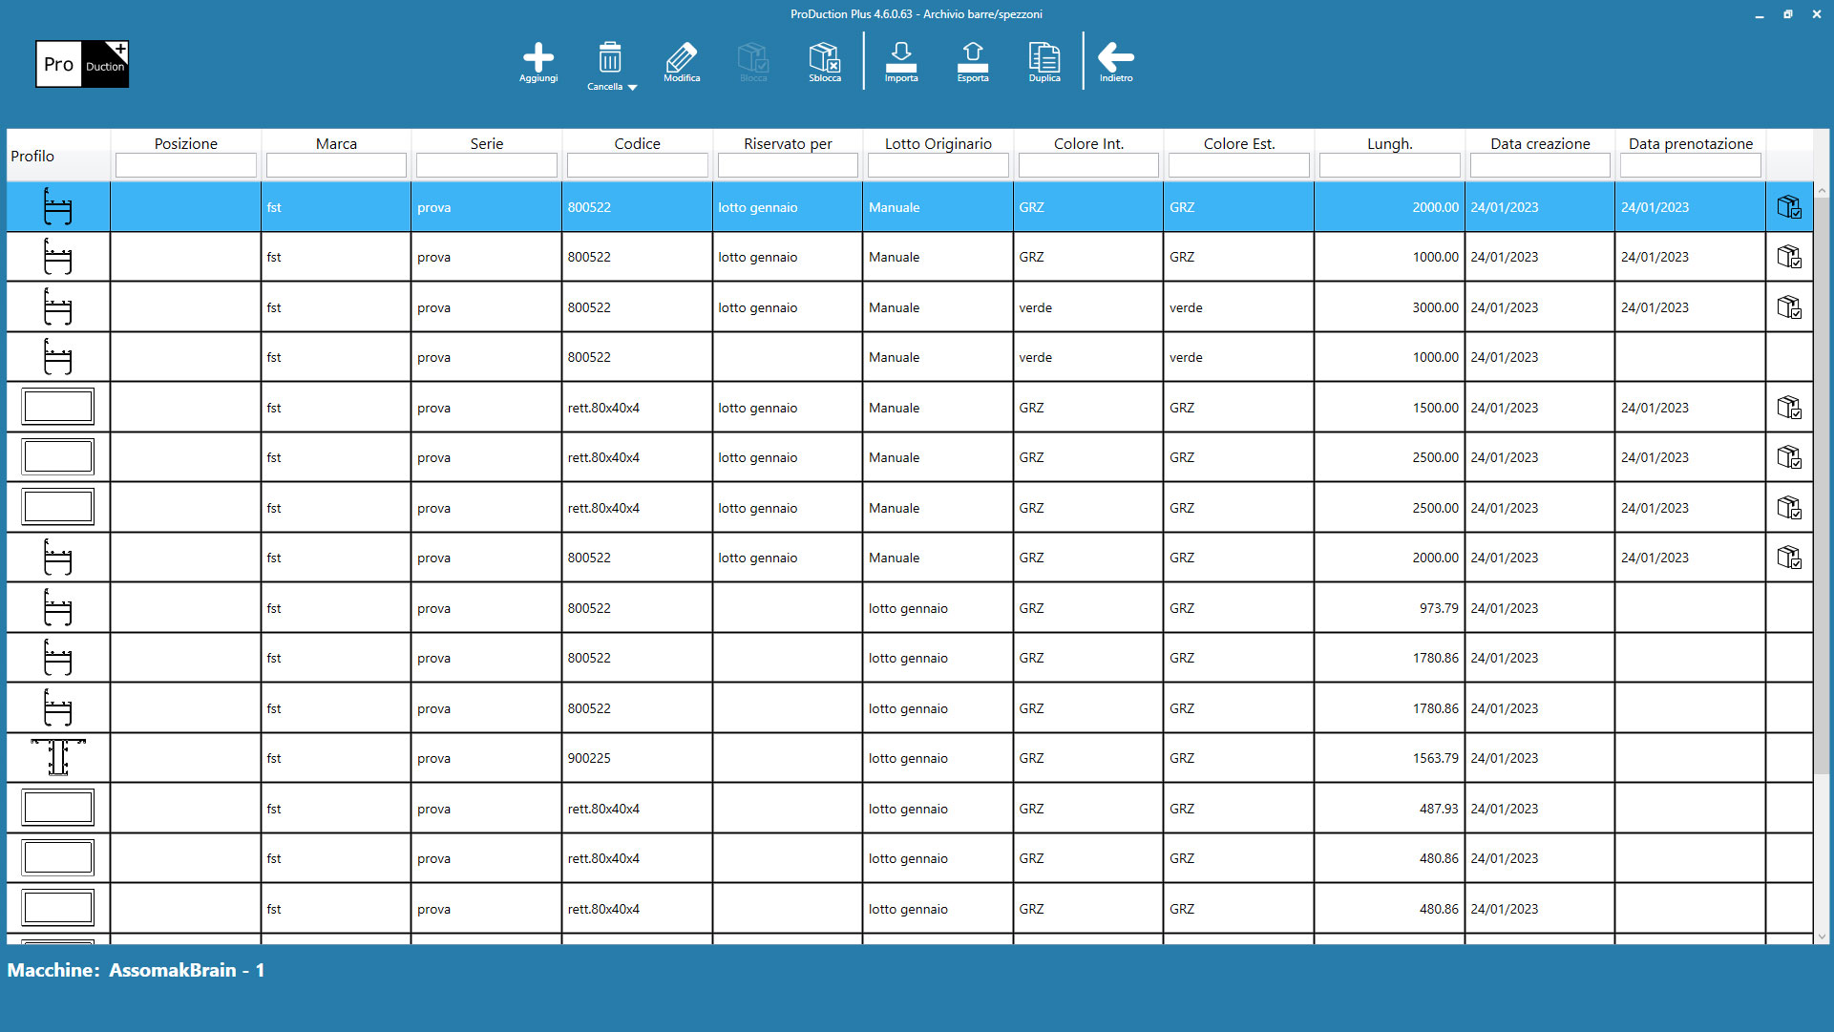Click the rectangular profile thumbnail in the 487.93 row
Image resolution: width=1834 pixels, height=1032 pixels.
[x=58, y=808]
